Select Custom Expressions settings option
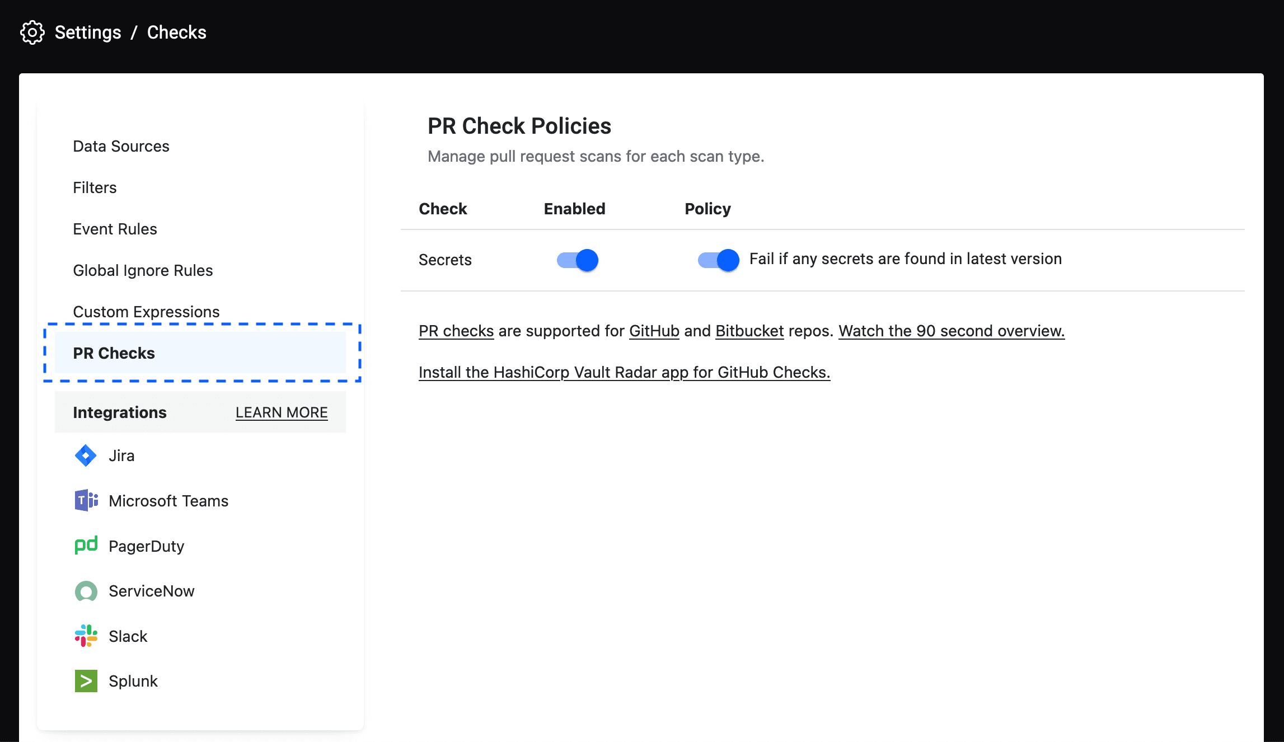1284x742 pixels. point(147,311)
